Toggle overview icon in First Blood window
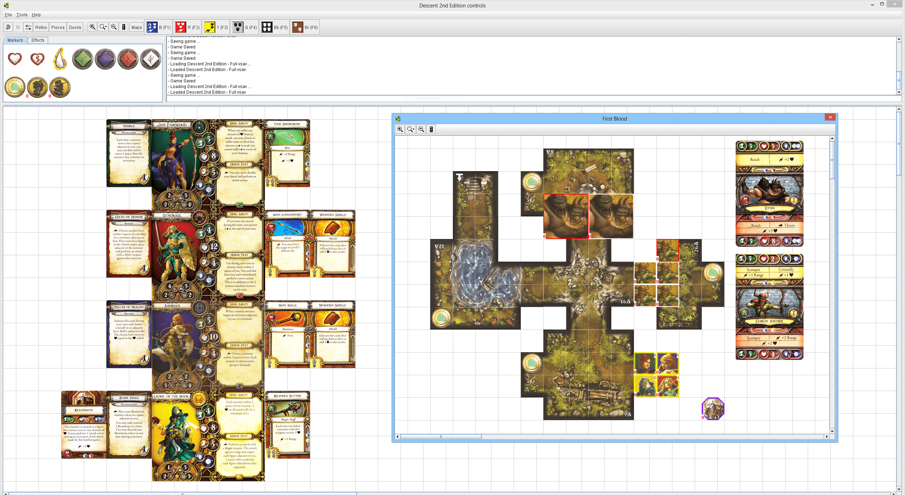 (x=431, y=129)
